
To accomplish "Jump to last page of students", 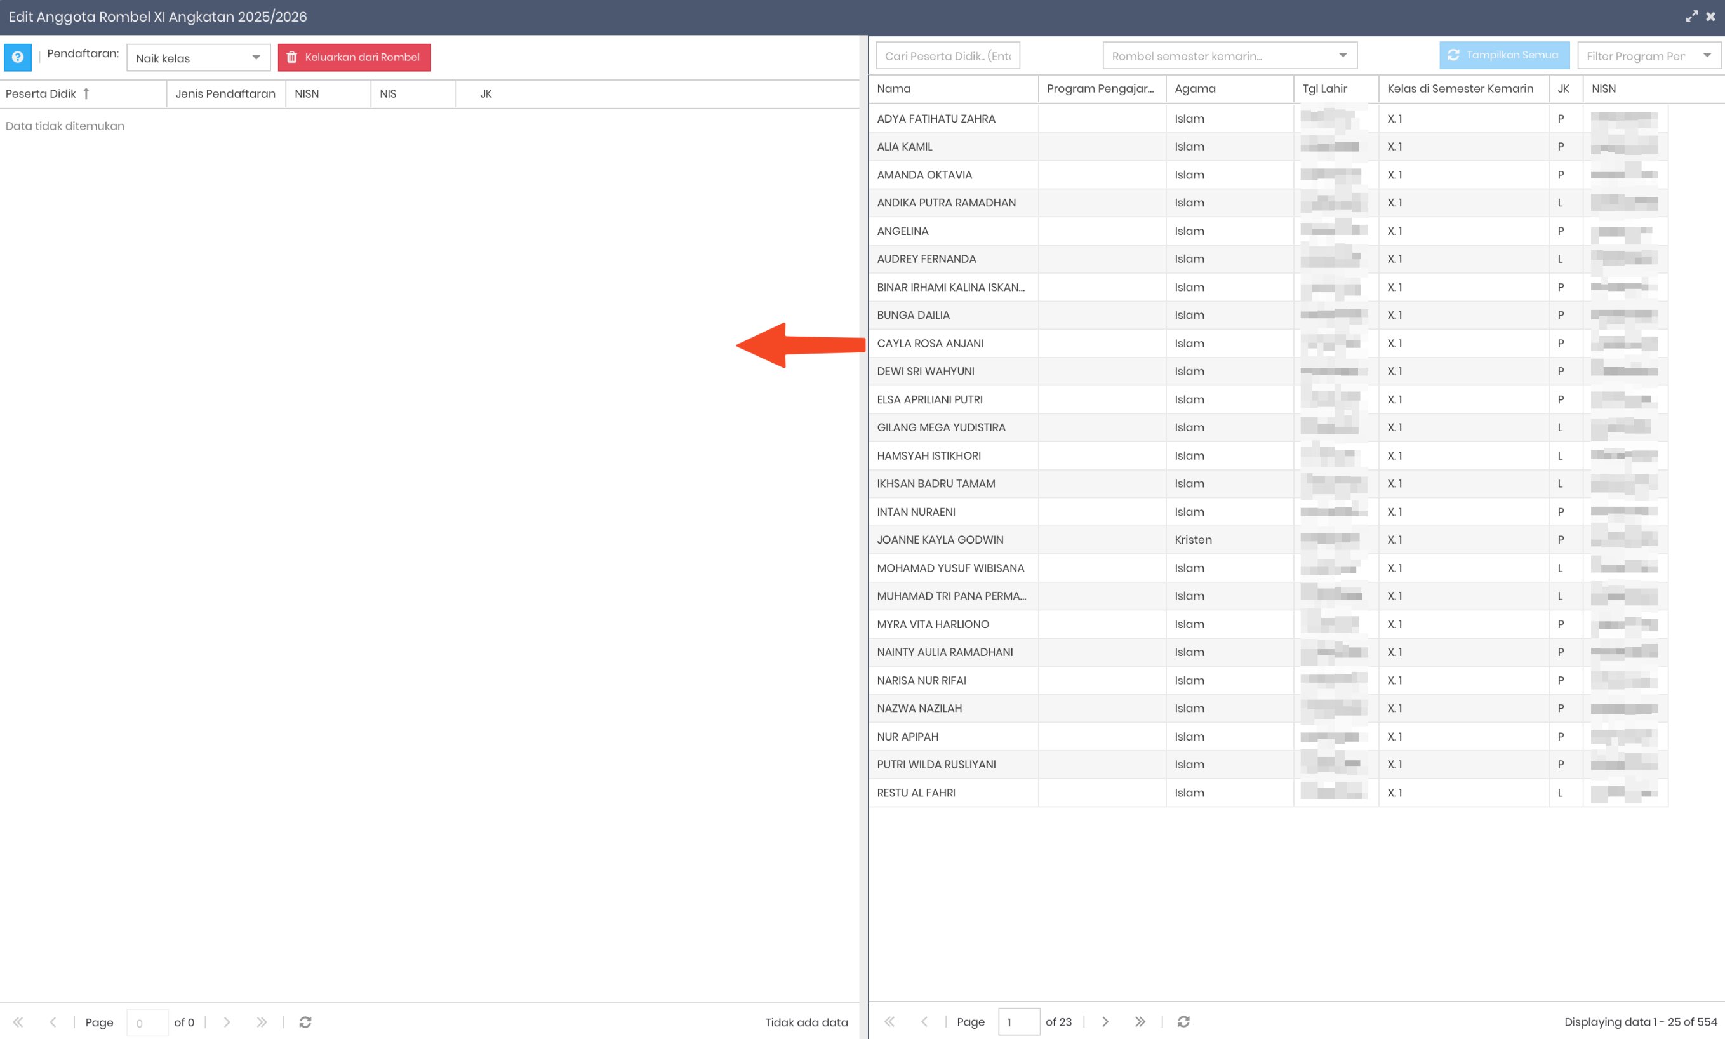I will 1140,1021.
